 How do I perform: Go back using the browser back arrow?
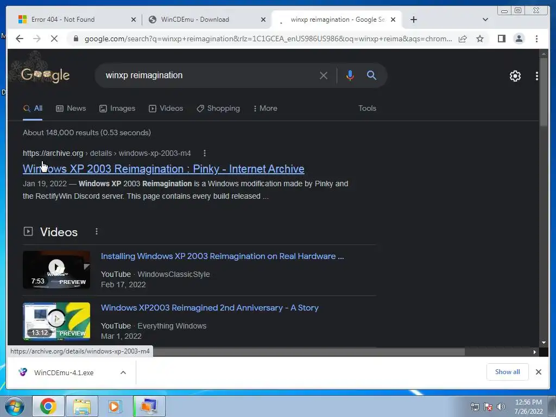[x=20, y=39]
